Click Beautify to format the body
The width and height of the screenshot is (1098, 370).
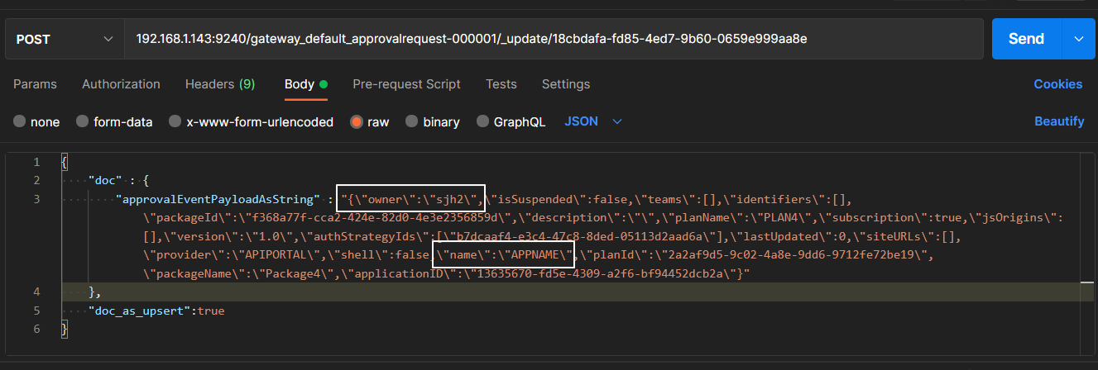click(1059, 121)
